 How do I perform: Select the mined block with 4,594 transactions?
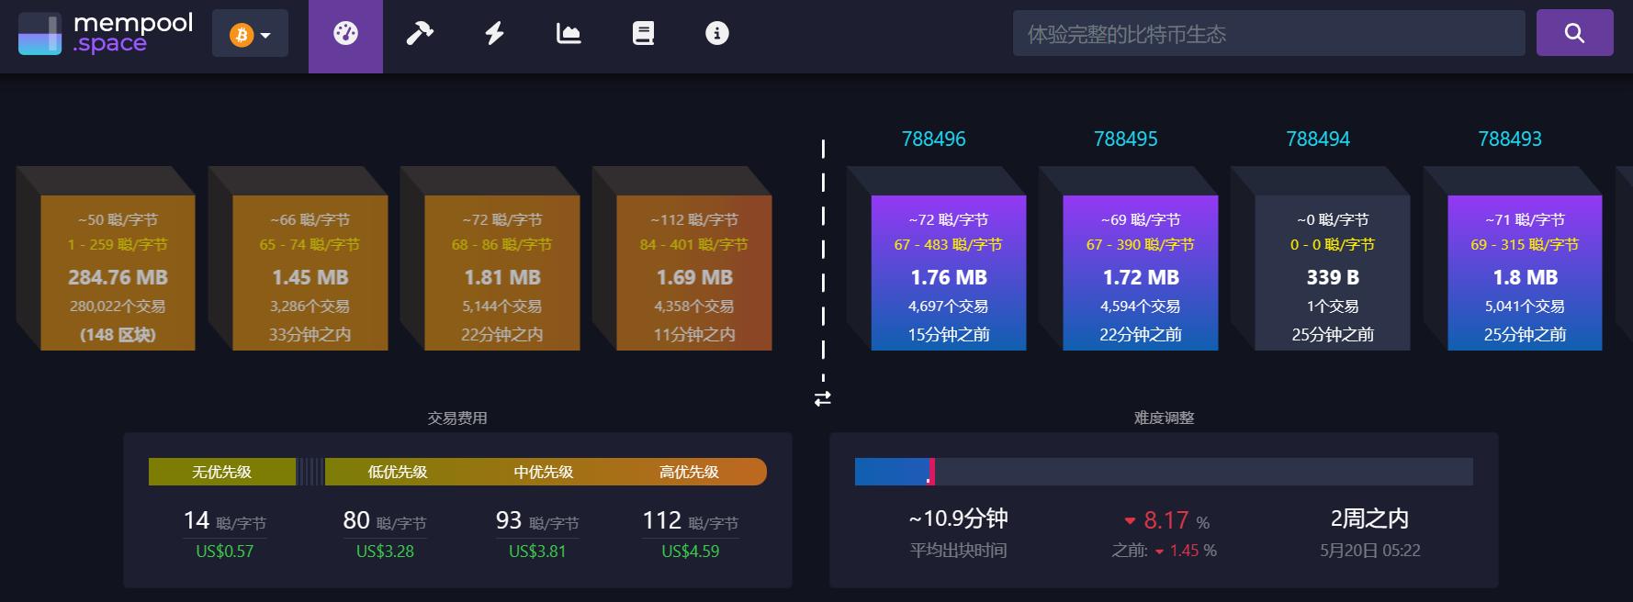[1140, 273]
